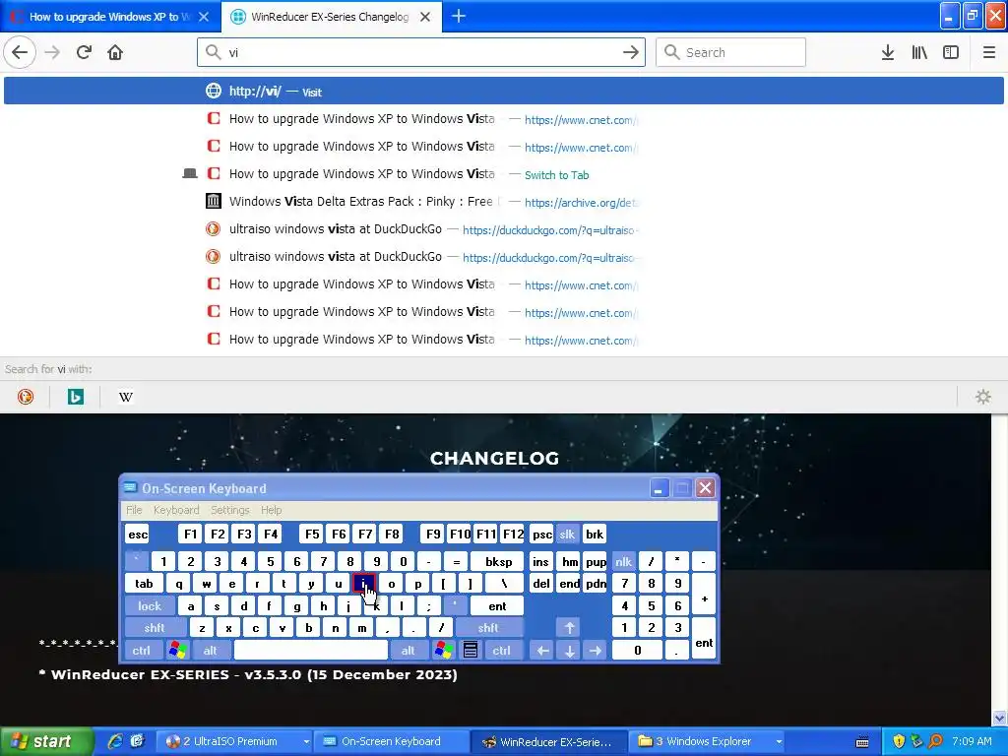Open the Firefox hamburger menu
This screenshot has width=1008, height=756.
coord(988,52)
